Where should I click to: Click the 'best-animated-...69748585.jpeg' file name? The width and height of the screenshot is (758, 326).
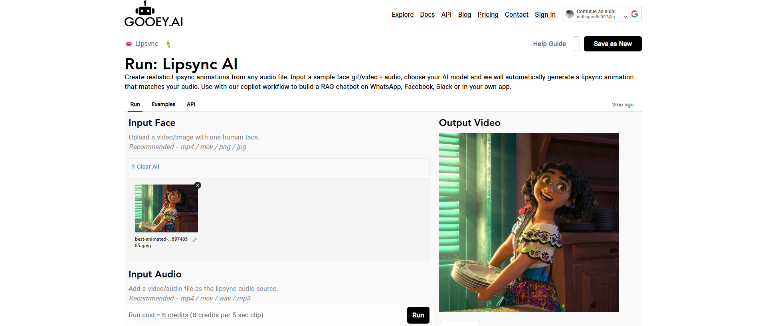161,242
